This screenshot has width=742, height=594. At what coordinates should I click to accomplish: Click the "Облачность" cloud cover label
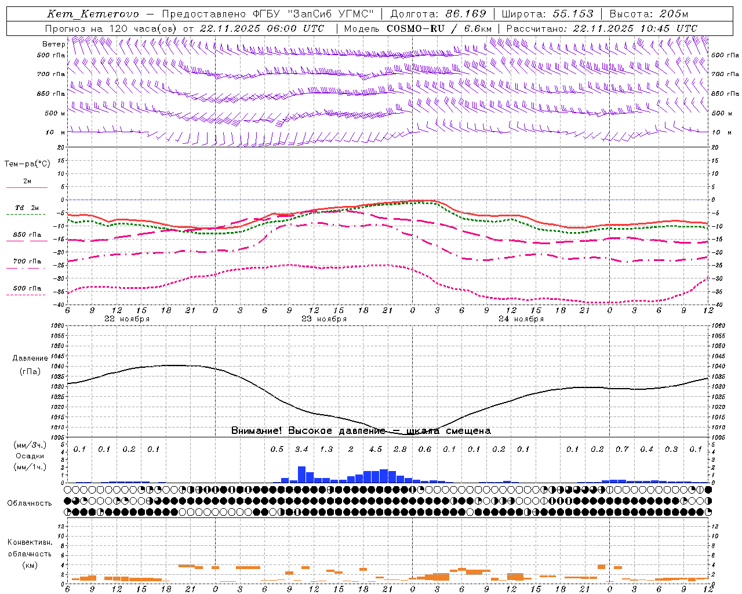[x=30, y=503]
